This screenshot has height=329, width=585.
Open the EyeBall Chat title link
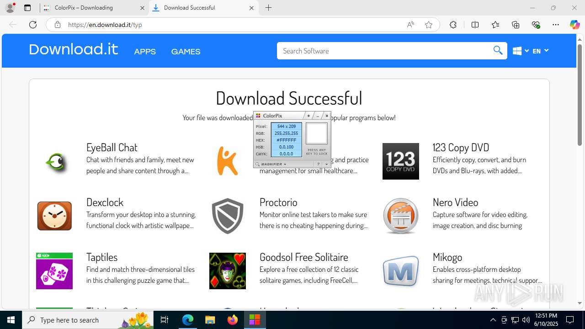click(x=112, y=147)
